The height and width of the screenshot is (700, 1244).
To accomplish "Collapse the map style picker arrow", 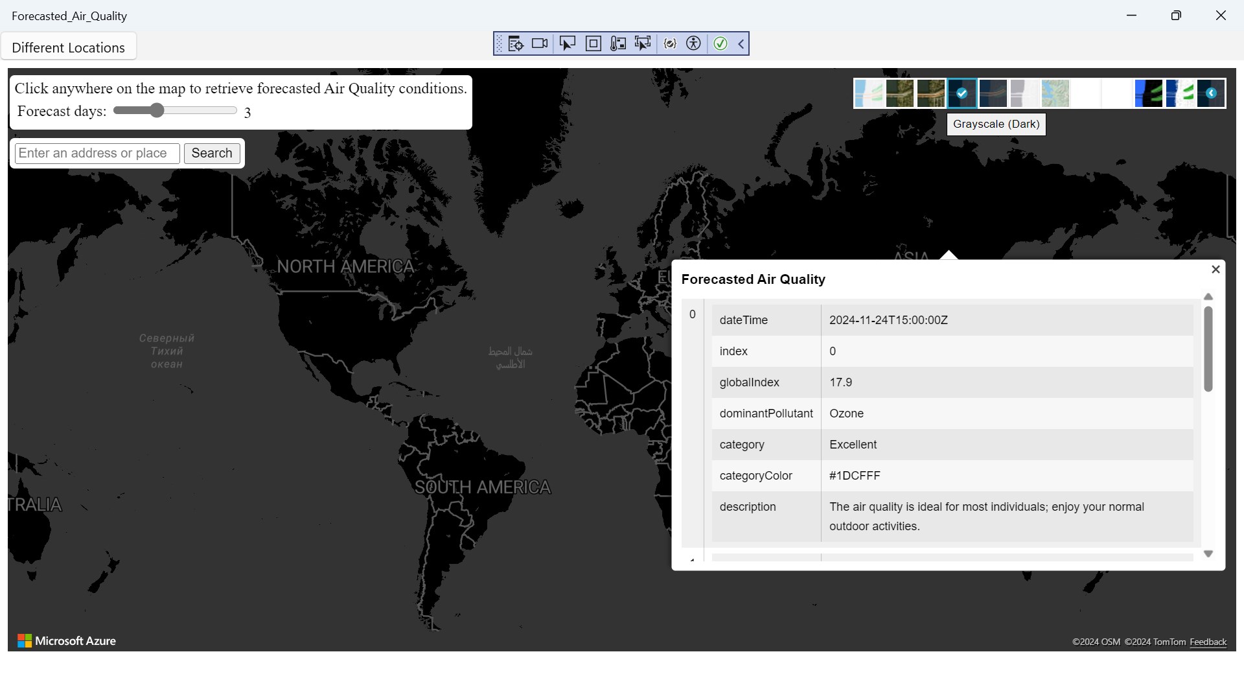I will click(x=1211, y=93).
